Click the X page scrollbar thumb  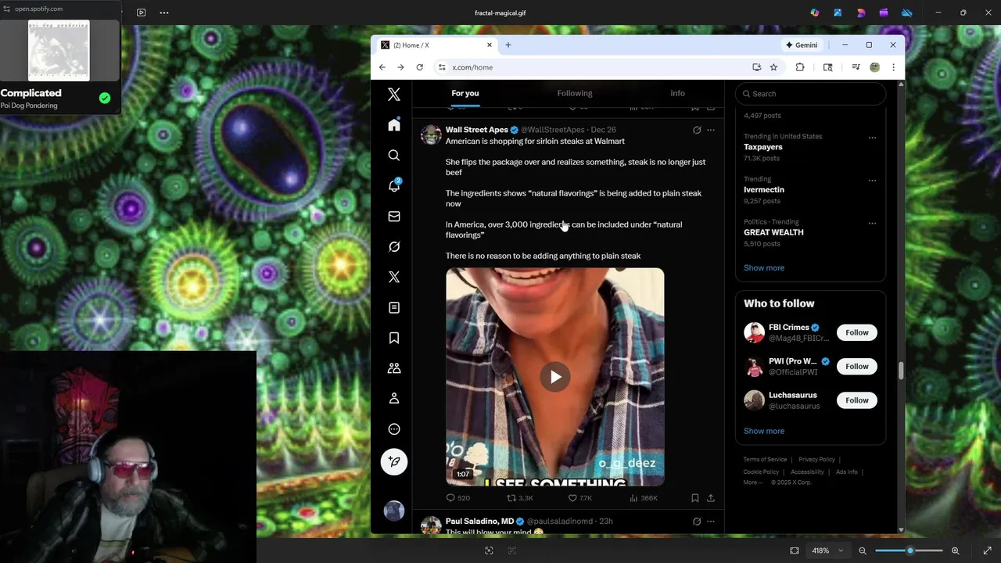click(x=901, y=371)
